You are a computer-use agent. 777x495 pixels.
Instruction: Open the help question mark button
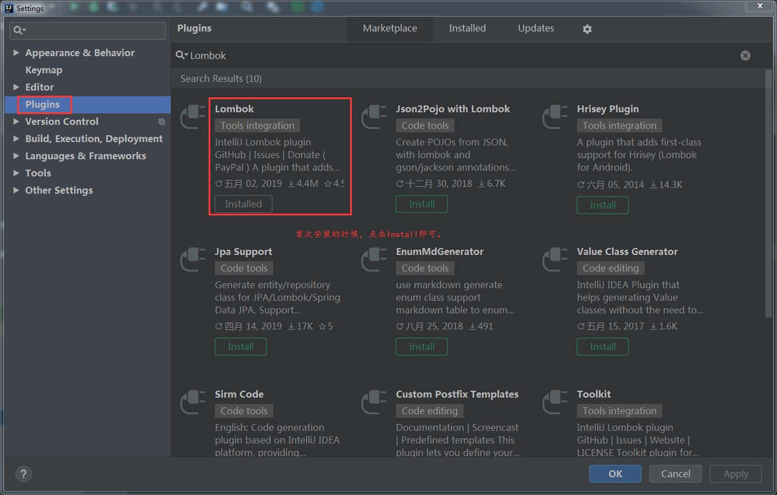(x=23, y=474)
